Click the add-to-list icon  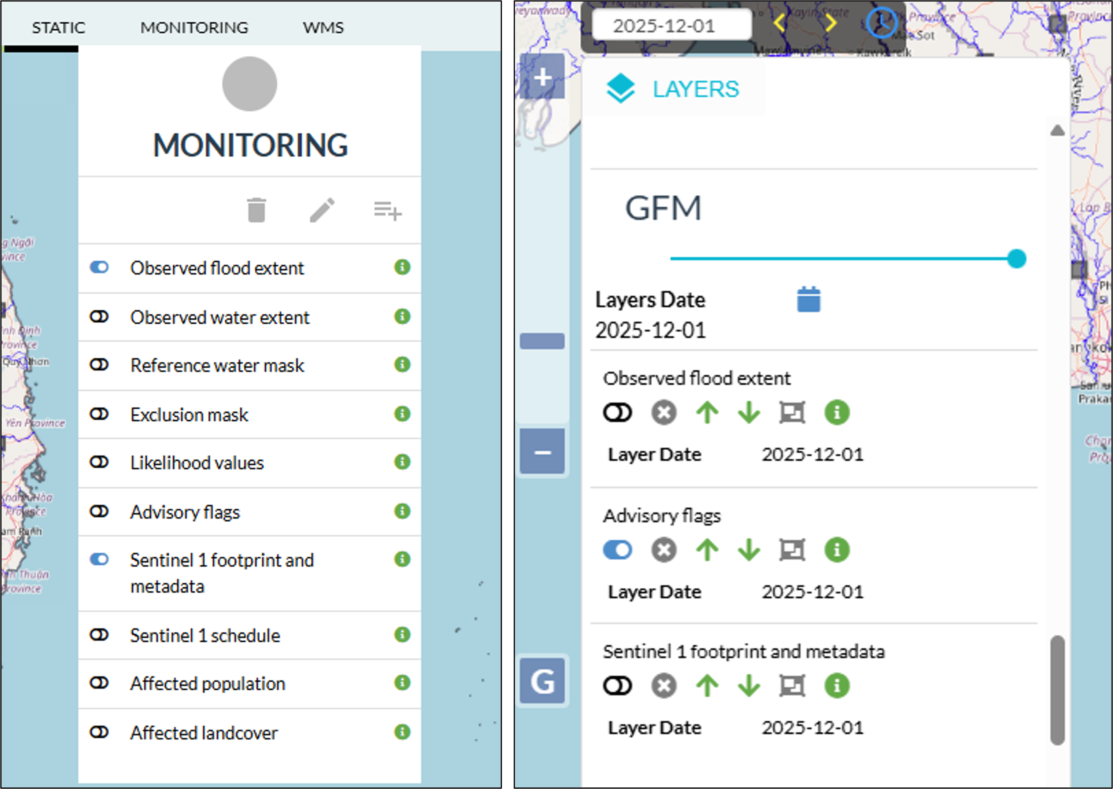pos(387,210)
